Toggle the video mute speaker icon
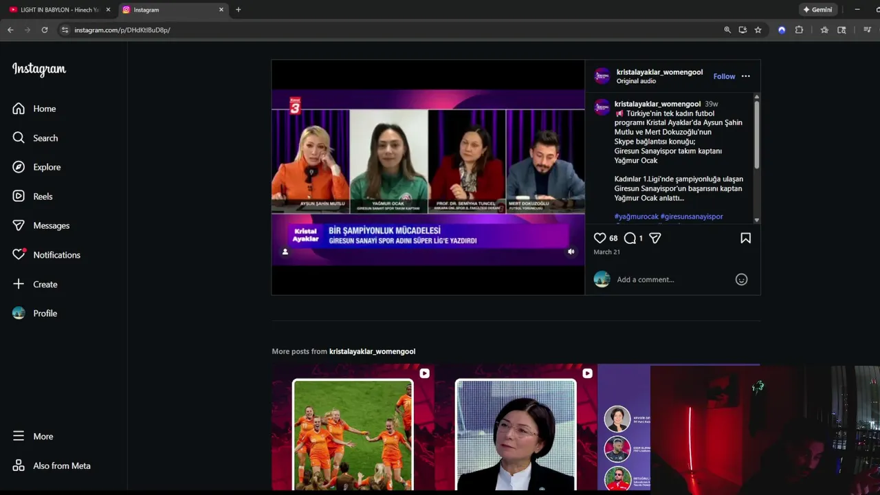Viewport: 880px width, 495px height. tap(571, 252)
